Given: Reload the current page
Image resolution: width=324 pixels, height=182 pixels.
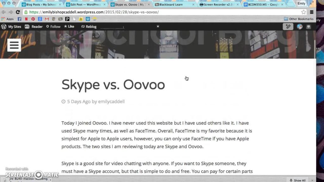Looking at the screenshot, I should coord(18,12).
